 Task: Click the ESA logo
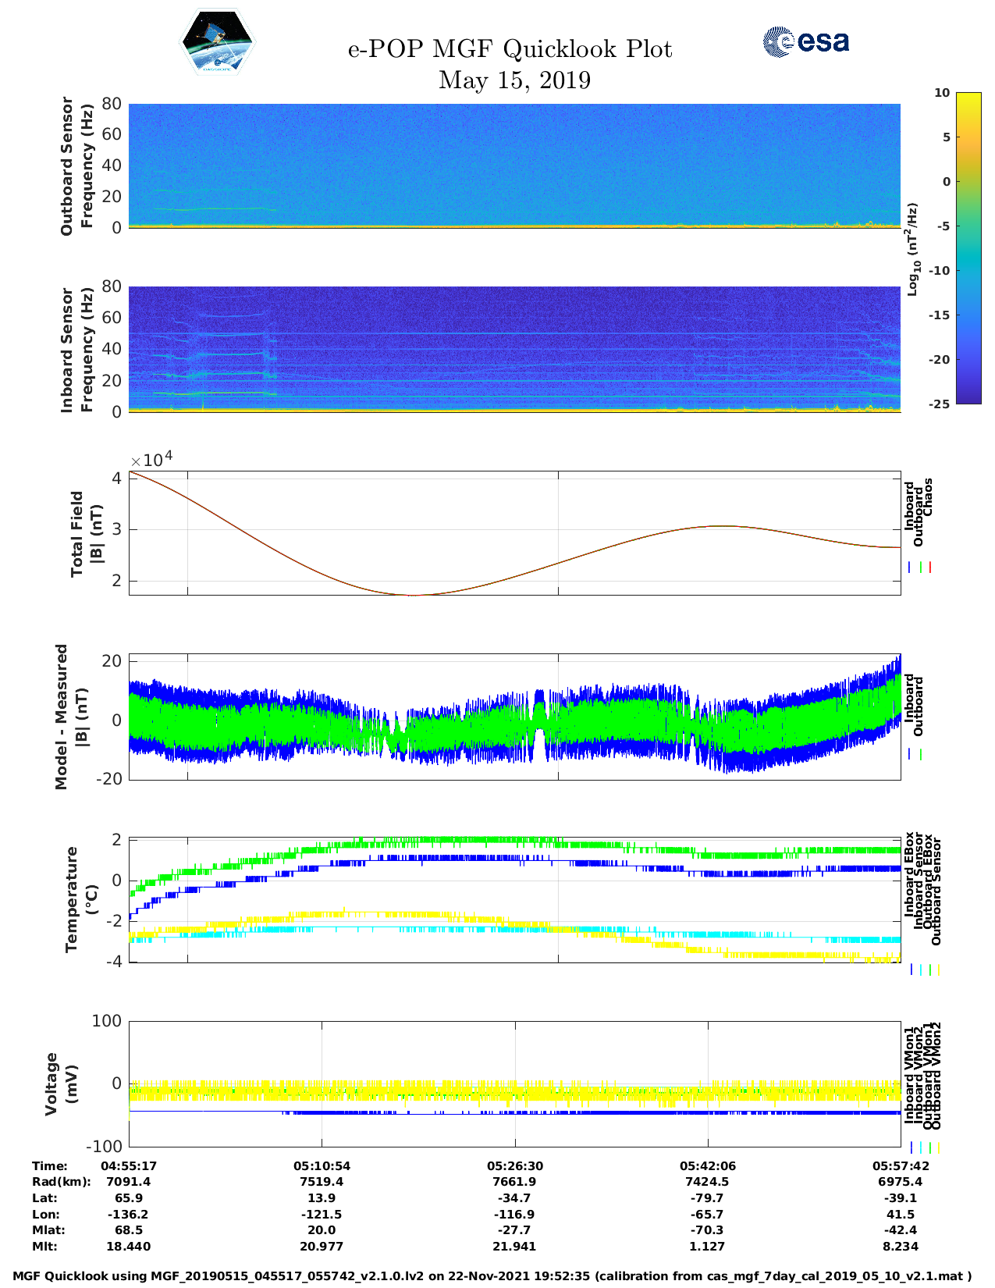pos(806,41)
